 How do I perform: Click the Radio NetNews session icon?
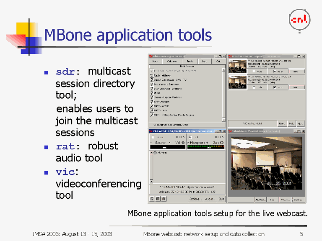pyautogui.click(x=151, y=75)
